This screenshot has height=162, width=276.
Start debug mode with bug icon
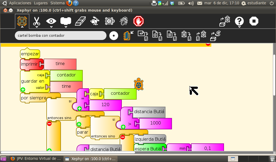click(124, 21)
